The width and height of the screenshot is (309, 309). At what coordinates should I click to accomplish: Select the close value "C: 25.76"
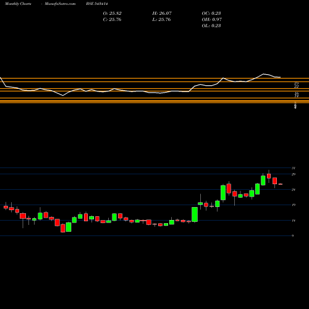tap(112, 20)
